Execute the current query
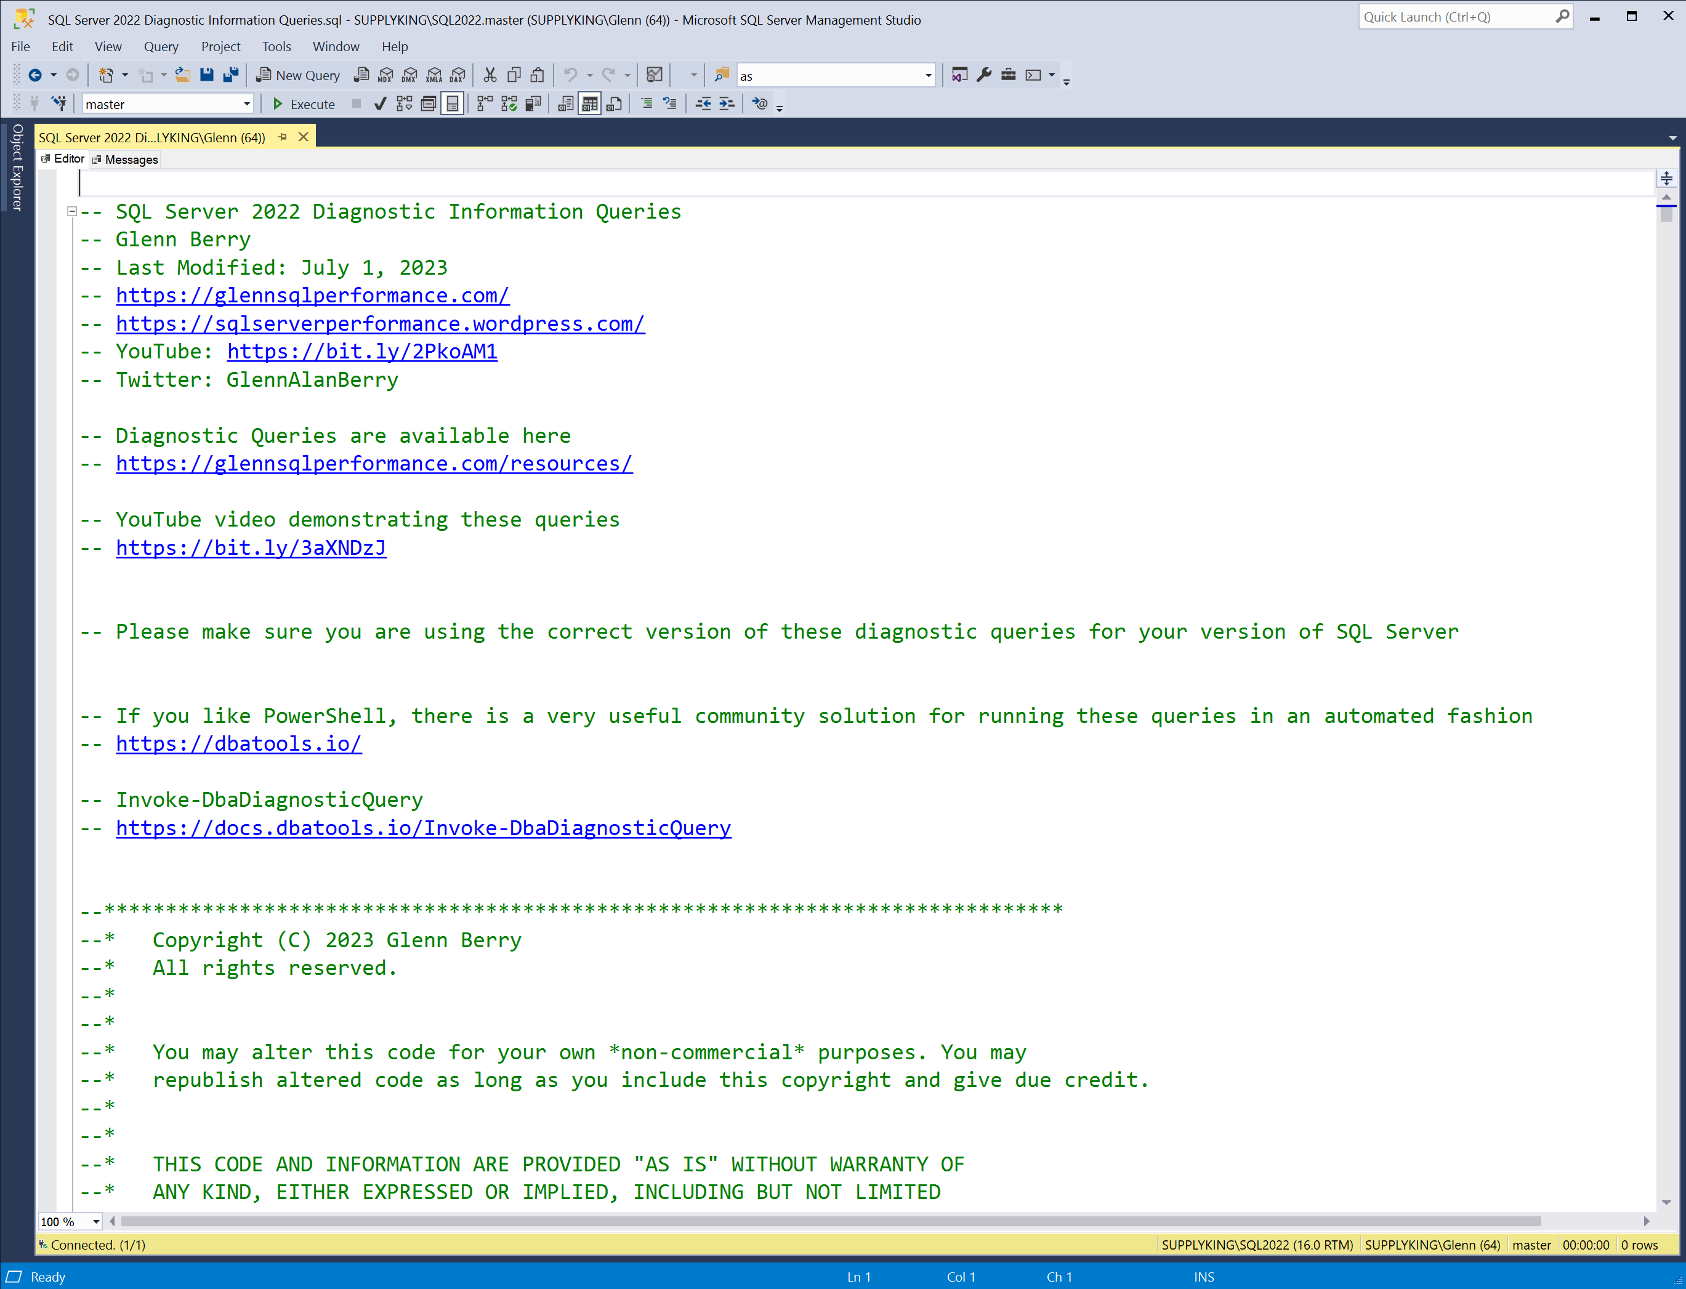 point(304,103)
